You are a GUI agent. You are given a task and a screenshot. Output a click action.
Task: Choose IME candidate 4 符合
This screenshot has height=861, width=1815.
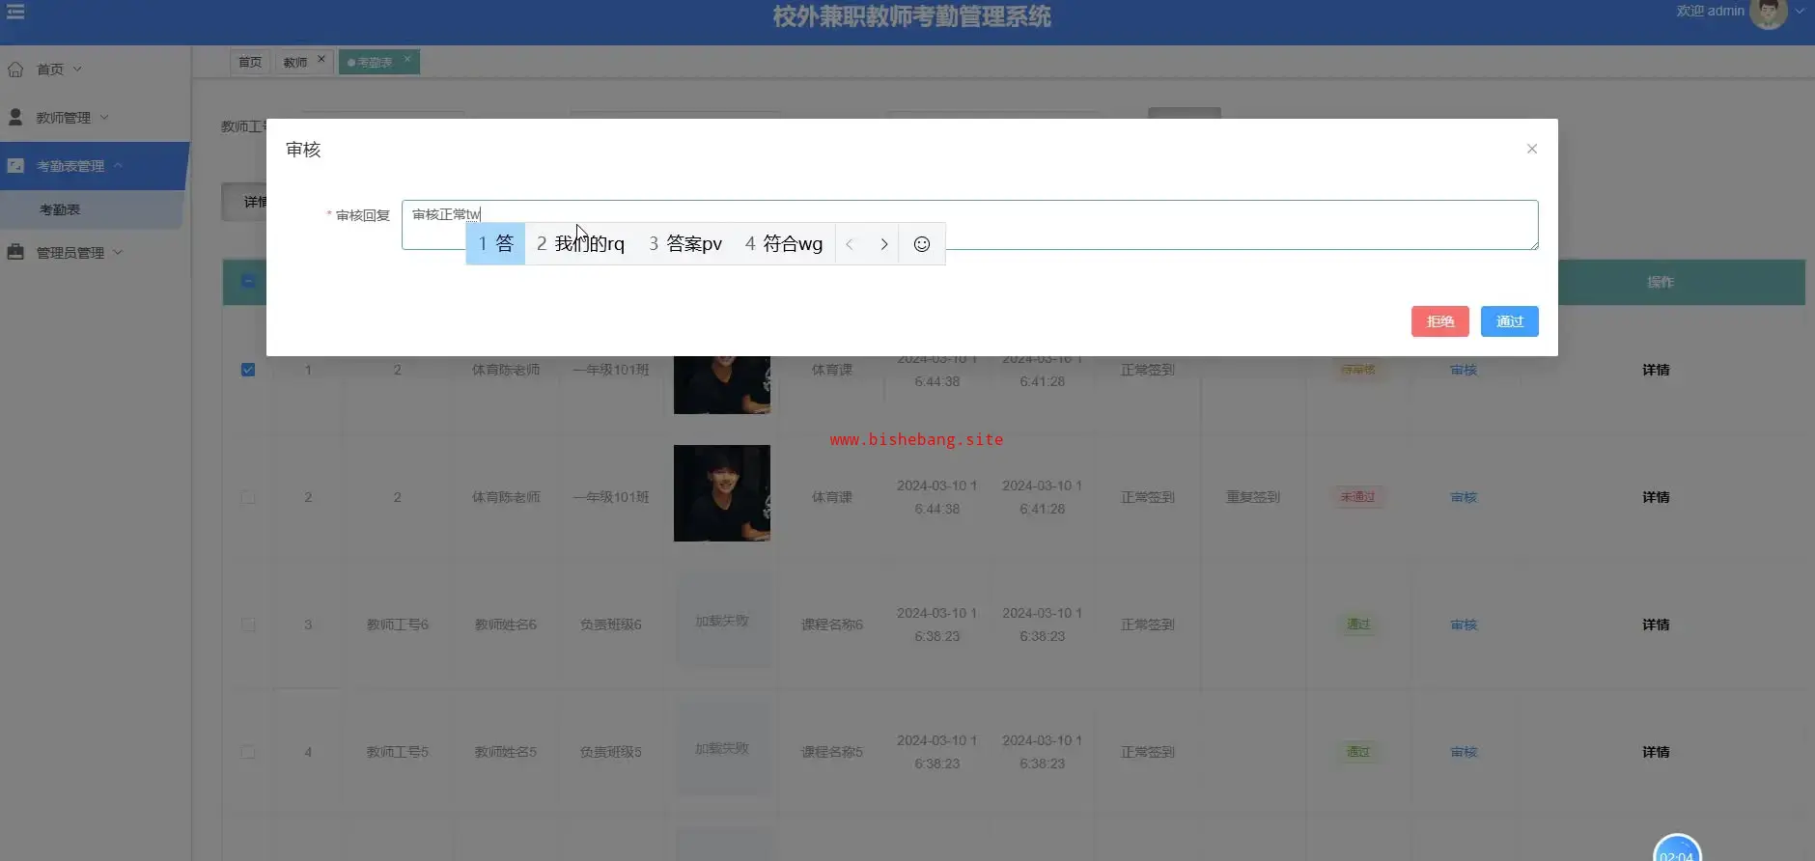(784, 244)
